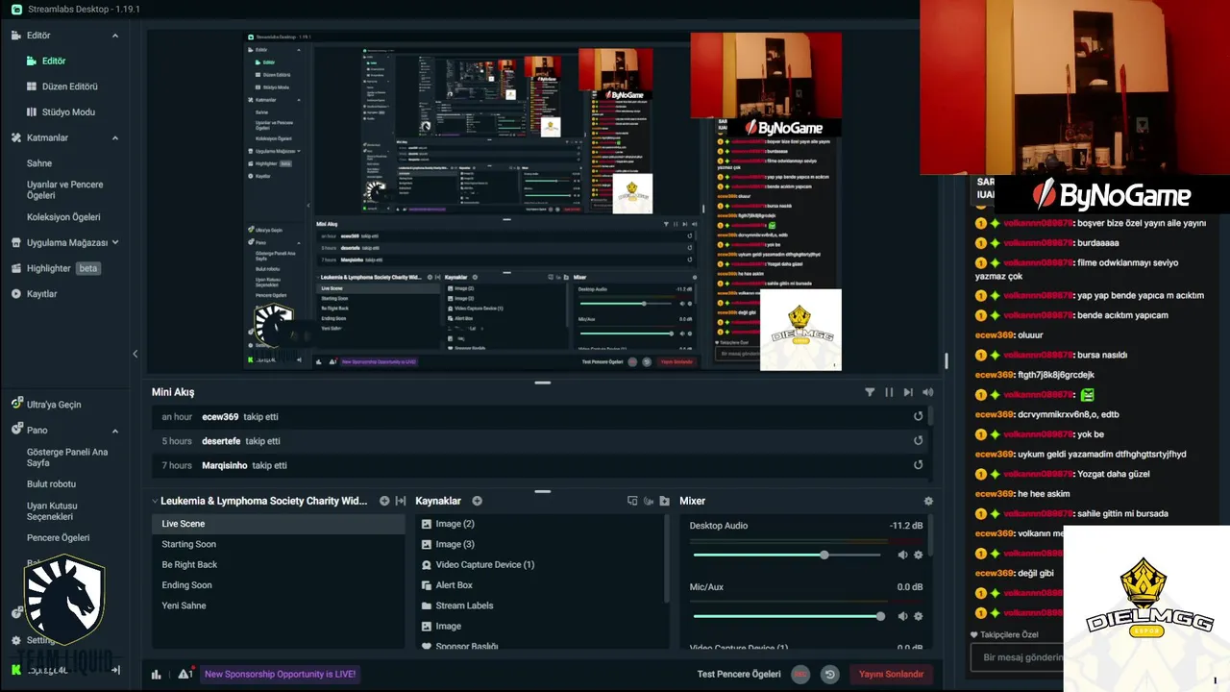Collapse the Katmanlar sidebar section
Viewport: 1230px width, 692px height.
(115, 138)
